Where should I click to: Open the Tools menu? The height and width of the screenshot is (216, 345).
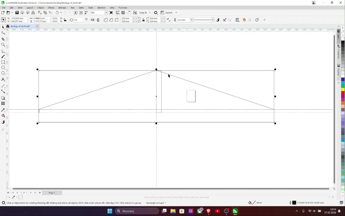coord(91,7)
